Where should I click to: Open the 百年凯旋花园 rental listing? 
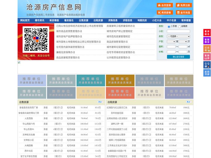click(117, 113)
